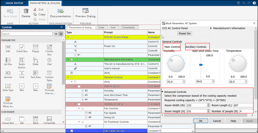
Task: Toggle the Swing On checkbox row
Action: (x=87, y=117)
